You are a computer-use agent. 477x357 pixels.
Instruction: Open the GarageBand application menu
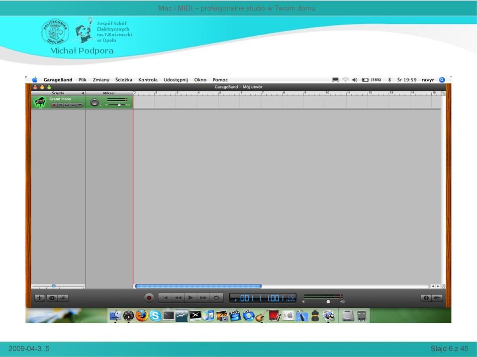click(x=58, y=80)
